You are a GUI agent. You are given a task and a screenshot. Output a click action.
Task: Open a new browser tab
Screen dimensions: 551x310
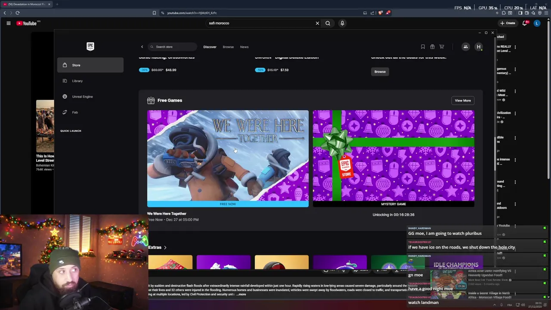coord(57,4)
